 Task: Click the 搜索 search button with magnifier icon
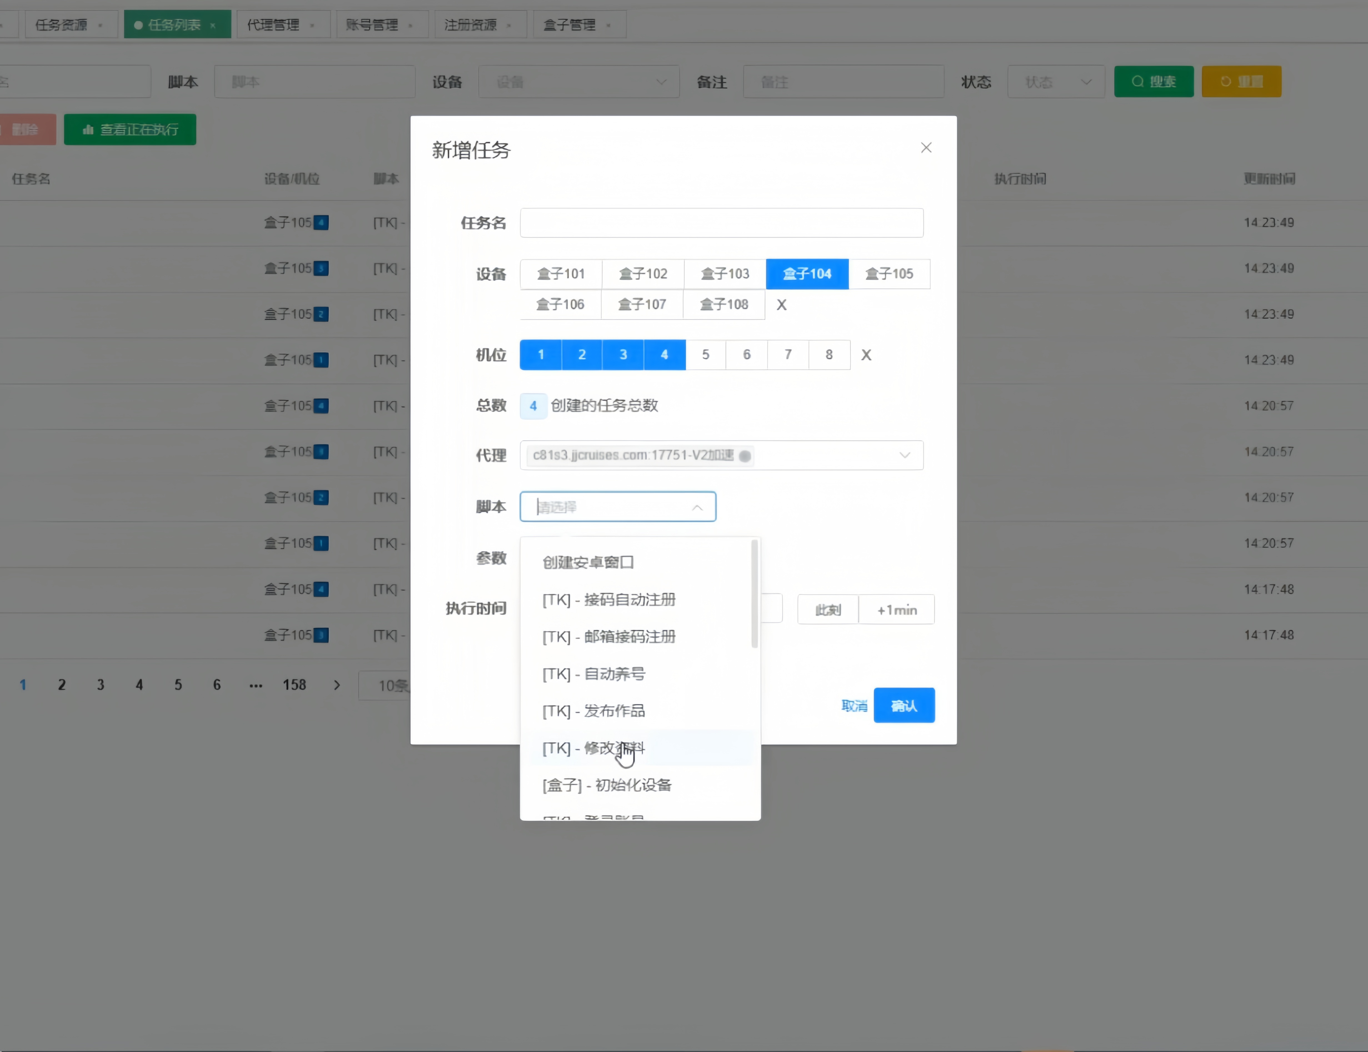pos(1153,81)
